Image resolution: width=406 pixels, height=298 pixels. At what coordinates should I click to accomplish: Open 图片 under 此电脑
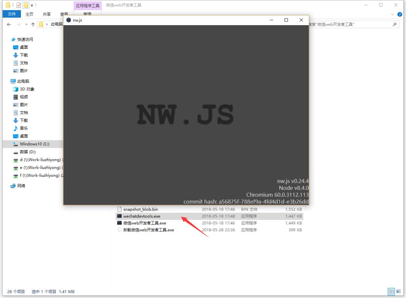coord(20,105)
